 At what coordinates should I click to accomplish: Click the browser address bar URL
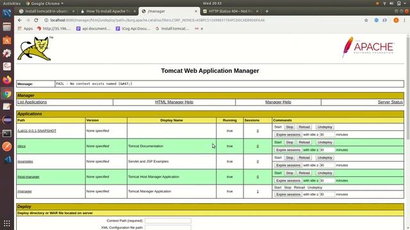click(158, 20)
